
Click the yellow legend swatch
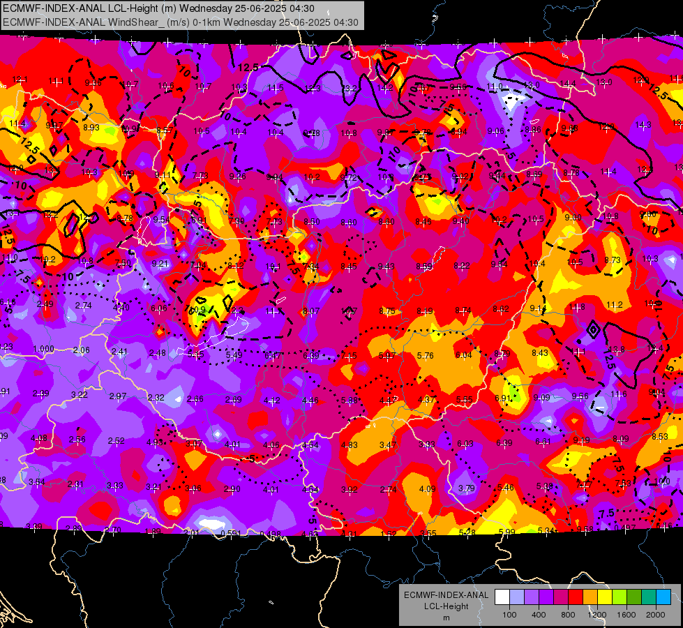[605, 597]
